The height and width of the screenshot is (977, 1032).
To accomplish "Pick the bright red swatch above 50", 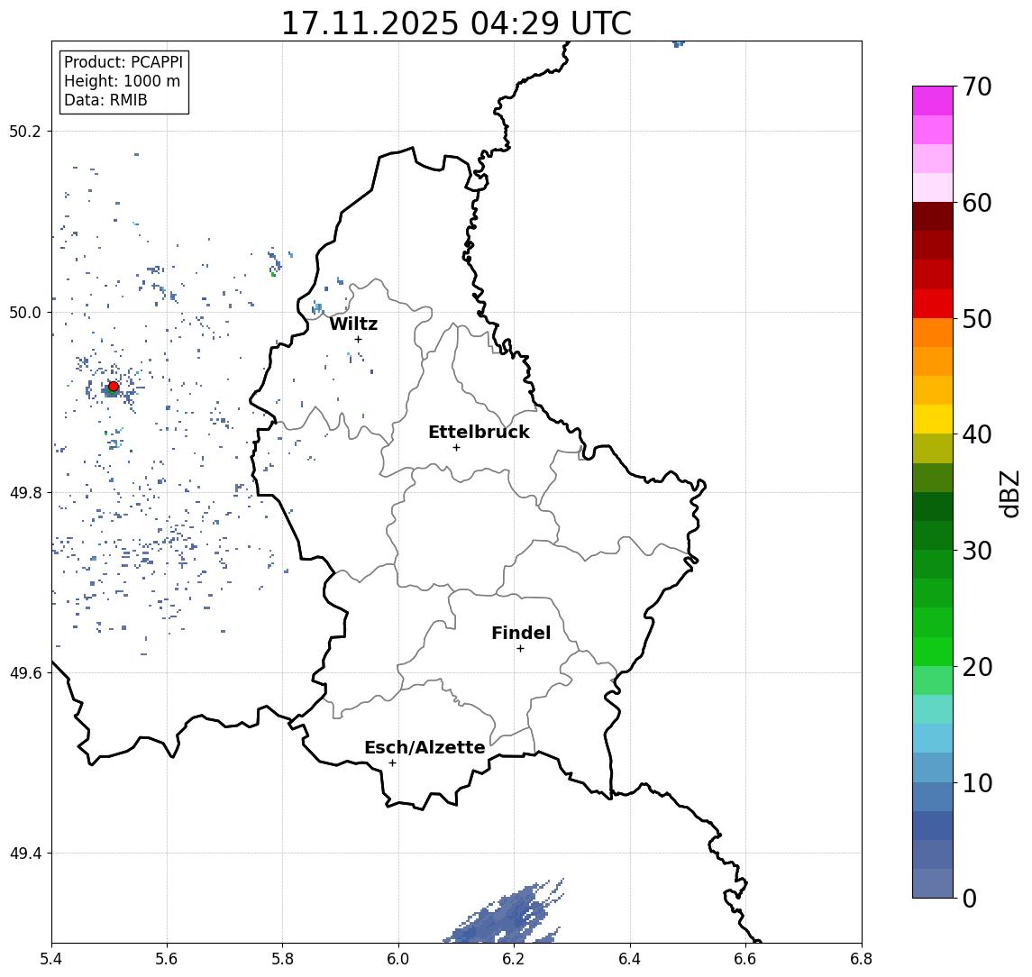I will tap(933, 304).
